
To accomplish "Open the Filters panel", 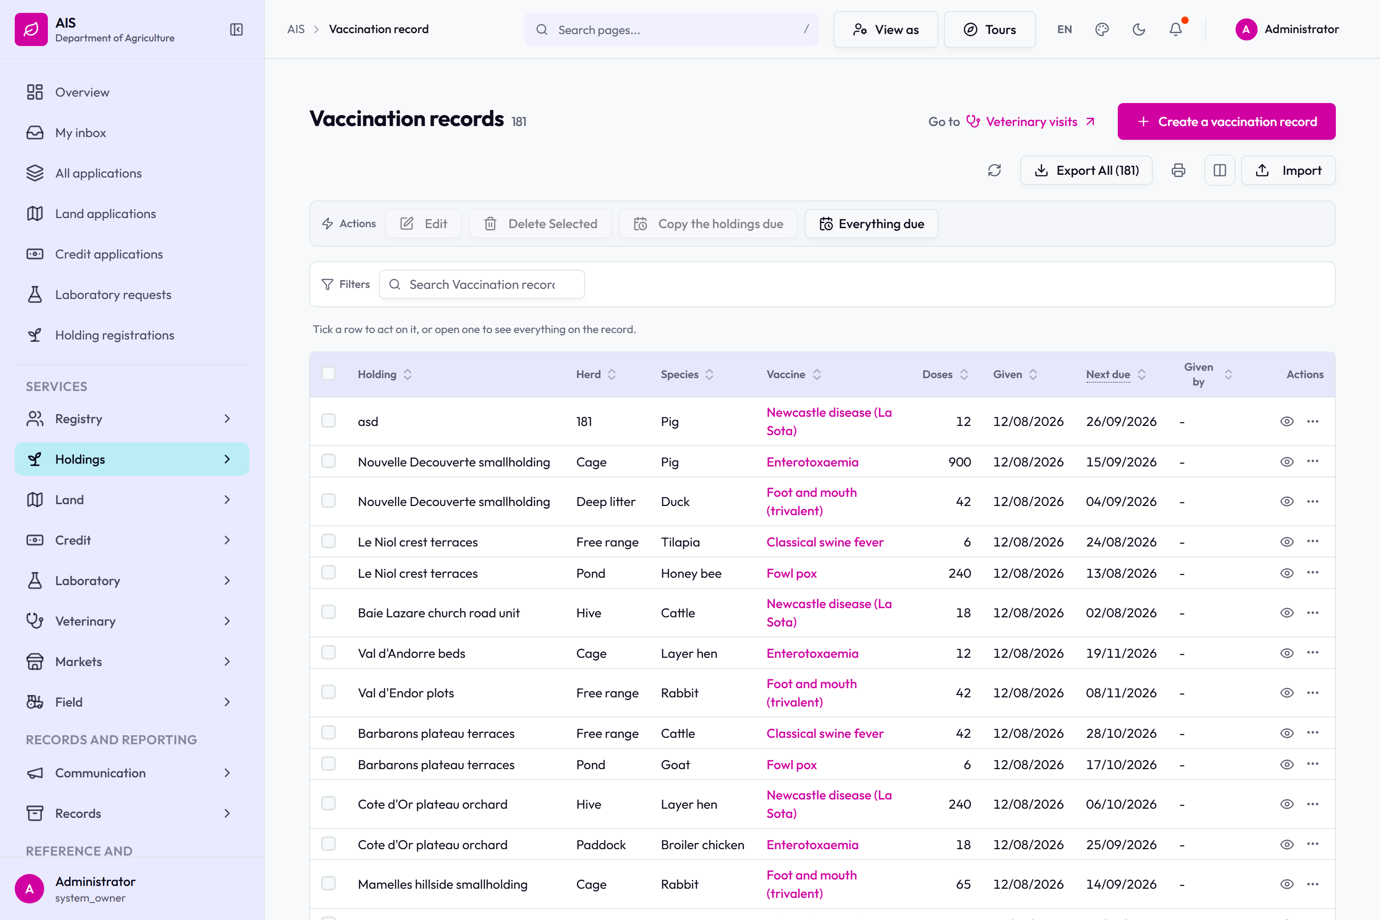I will click(345, 284).
